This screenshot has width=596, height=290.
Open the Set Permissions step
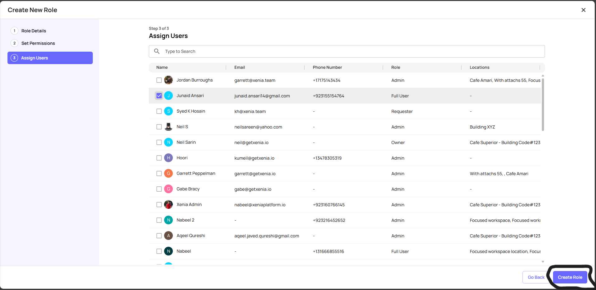coord(38,43)
